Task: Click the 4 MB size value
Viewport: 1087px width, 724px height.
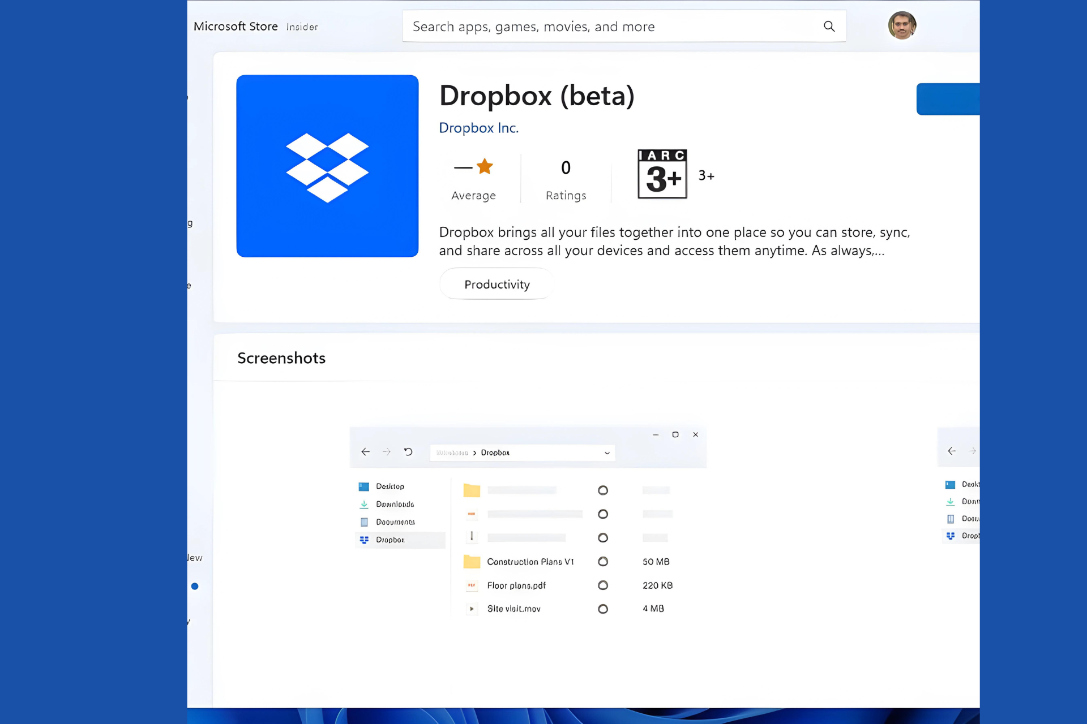Action: 653,609
